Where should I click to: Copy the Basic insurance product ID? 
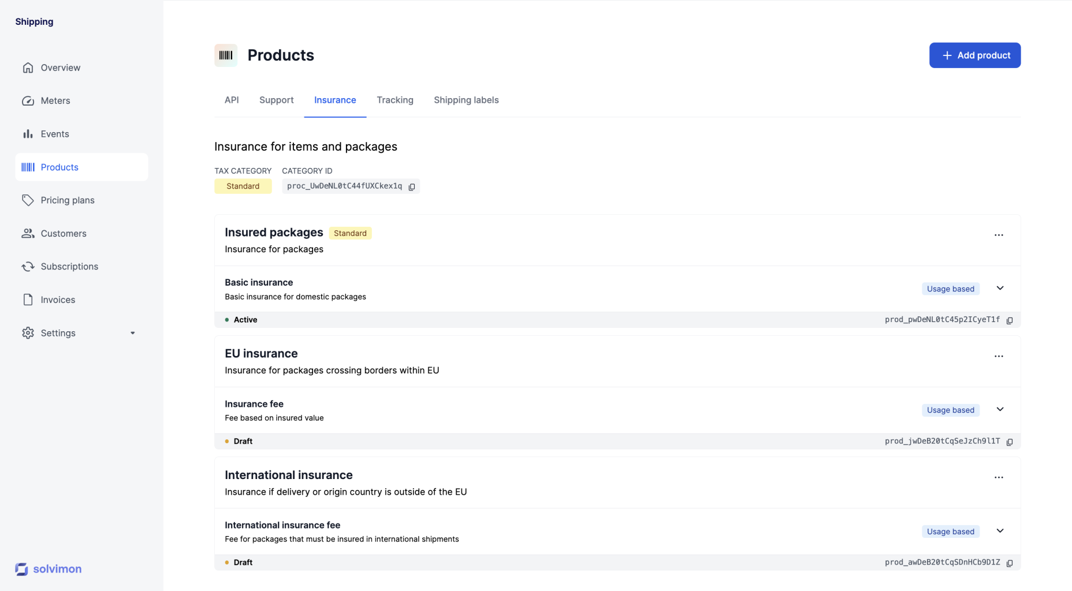(1010, 320)
